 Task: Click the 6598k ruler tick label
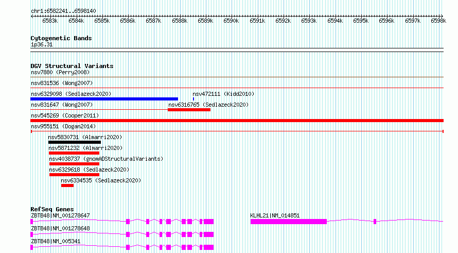(x=438, y=21)
